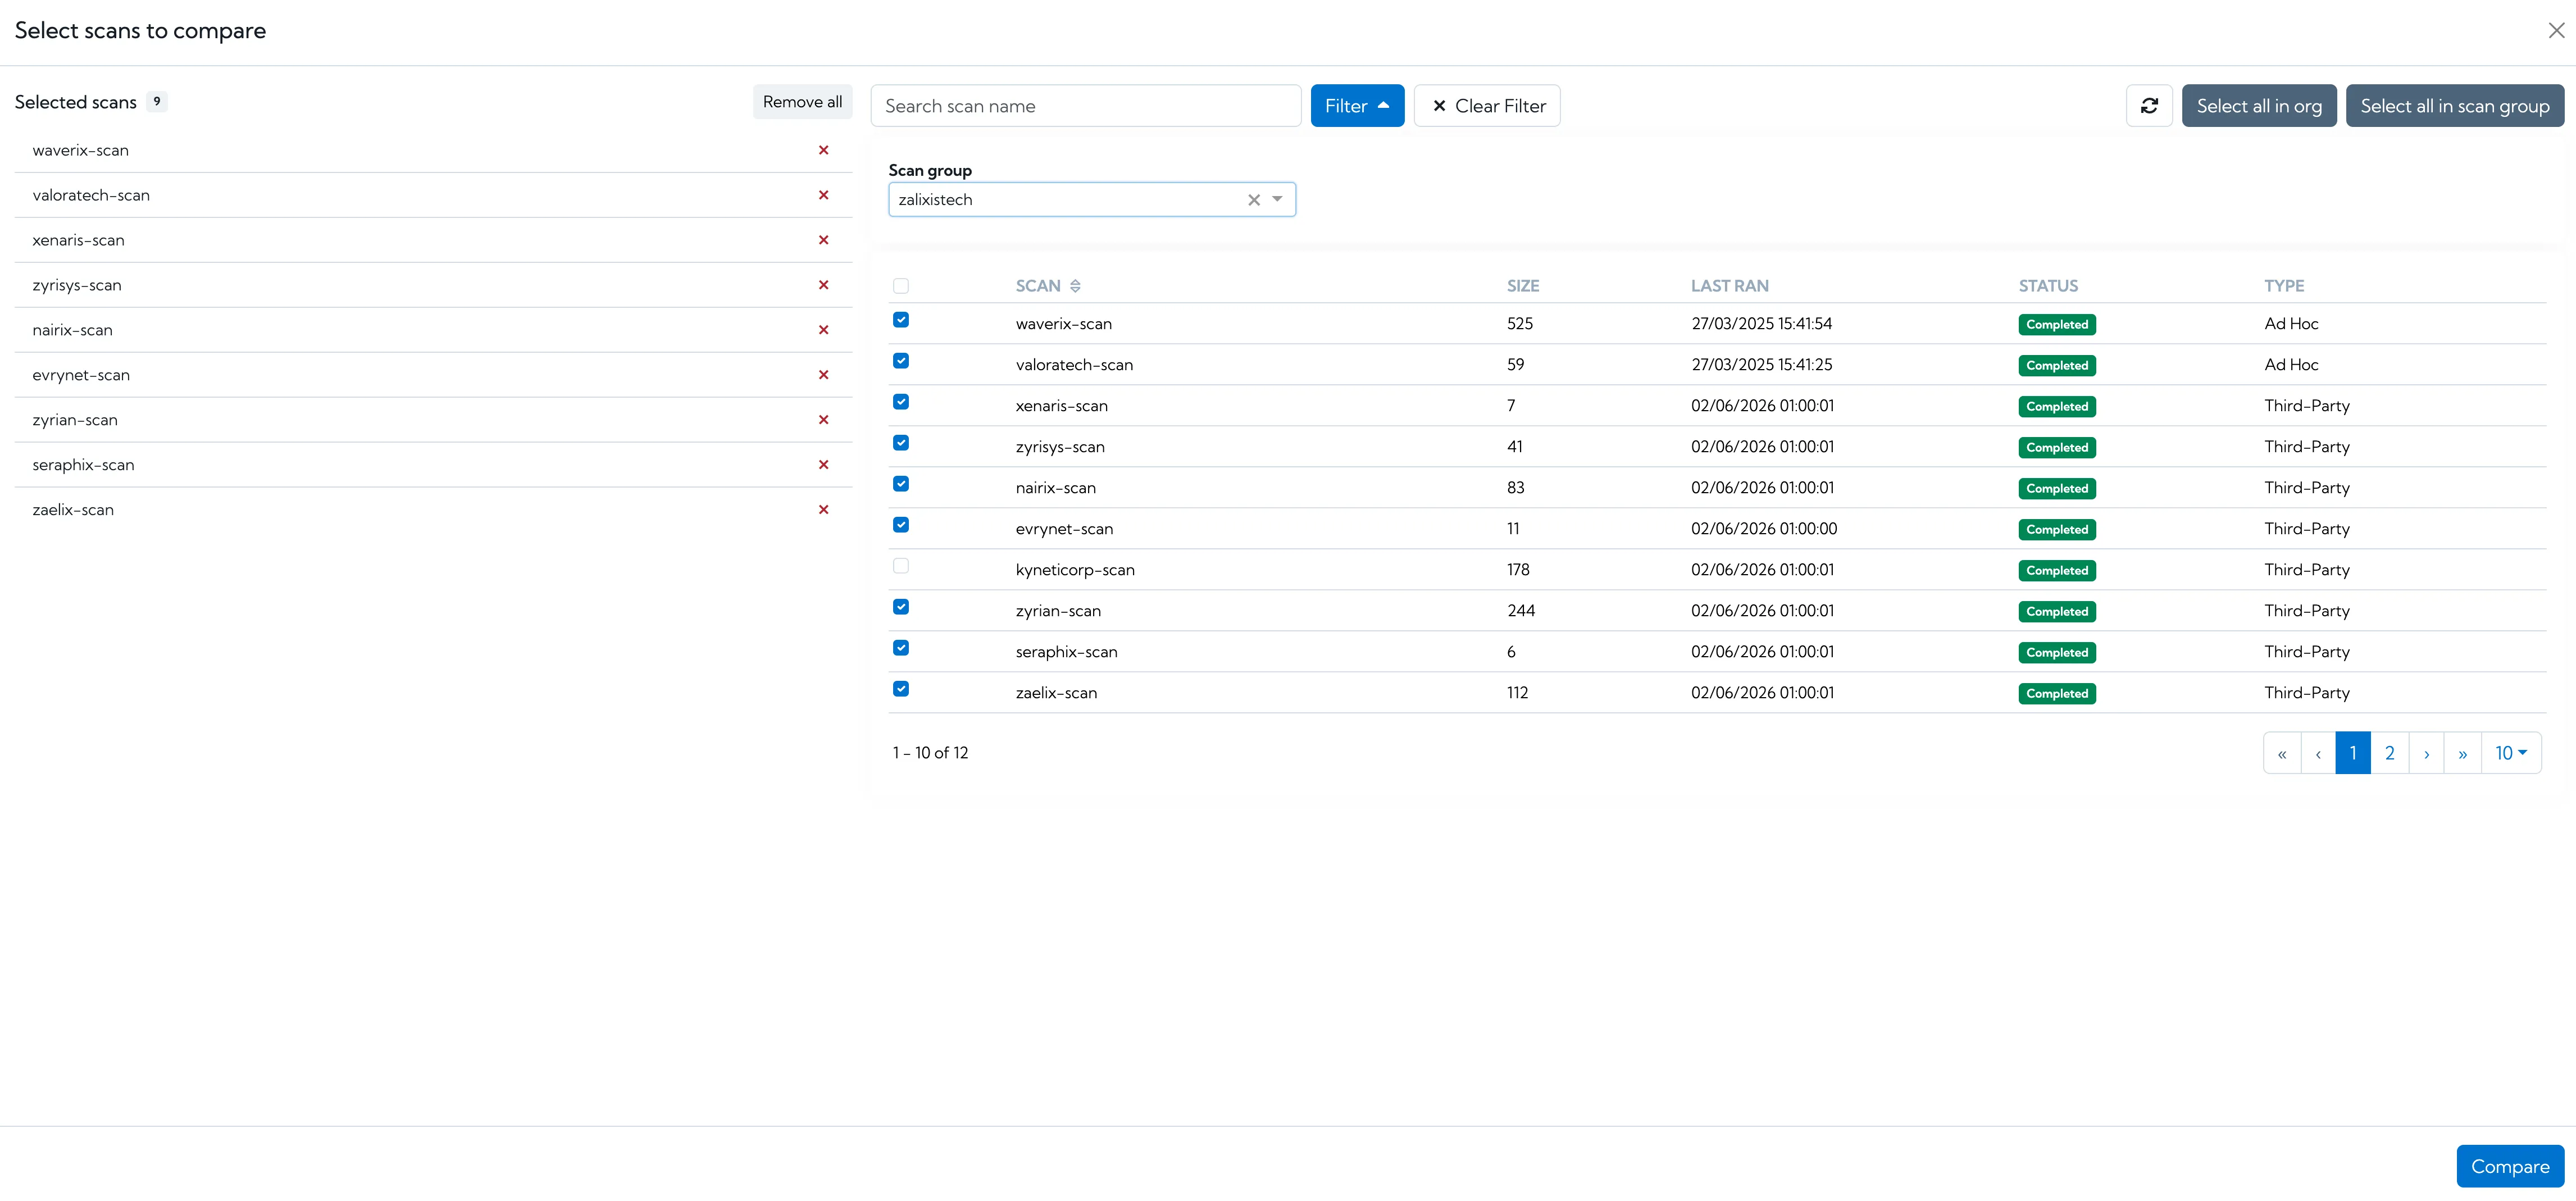Click size value 525
2576x1201 pixels.
pos(1520,324)
